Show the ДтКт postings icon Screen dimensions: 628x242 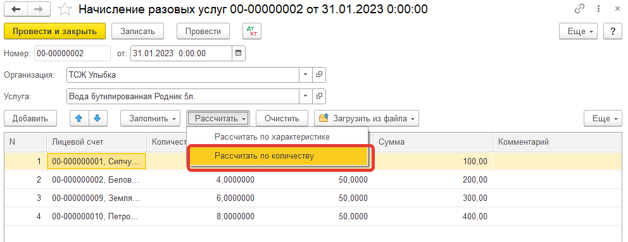[x=252, y=31]
